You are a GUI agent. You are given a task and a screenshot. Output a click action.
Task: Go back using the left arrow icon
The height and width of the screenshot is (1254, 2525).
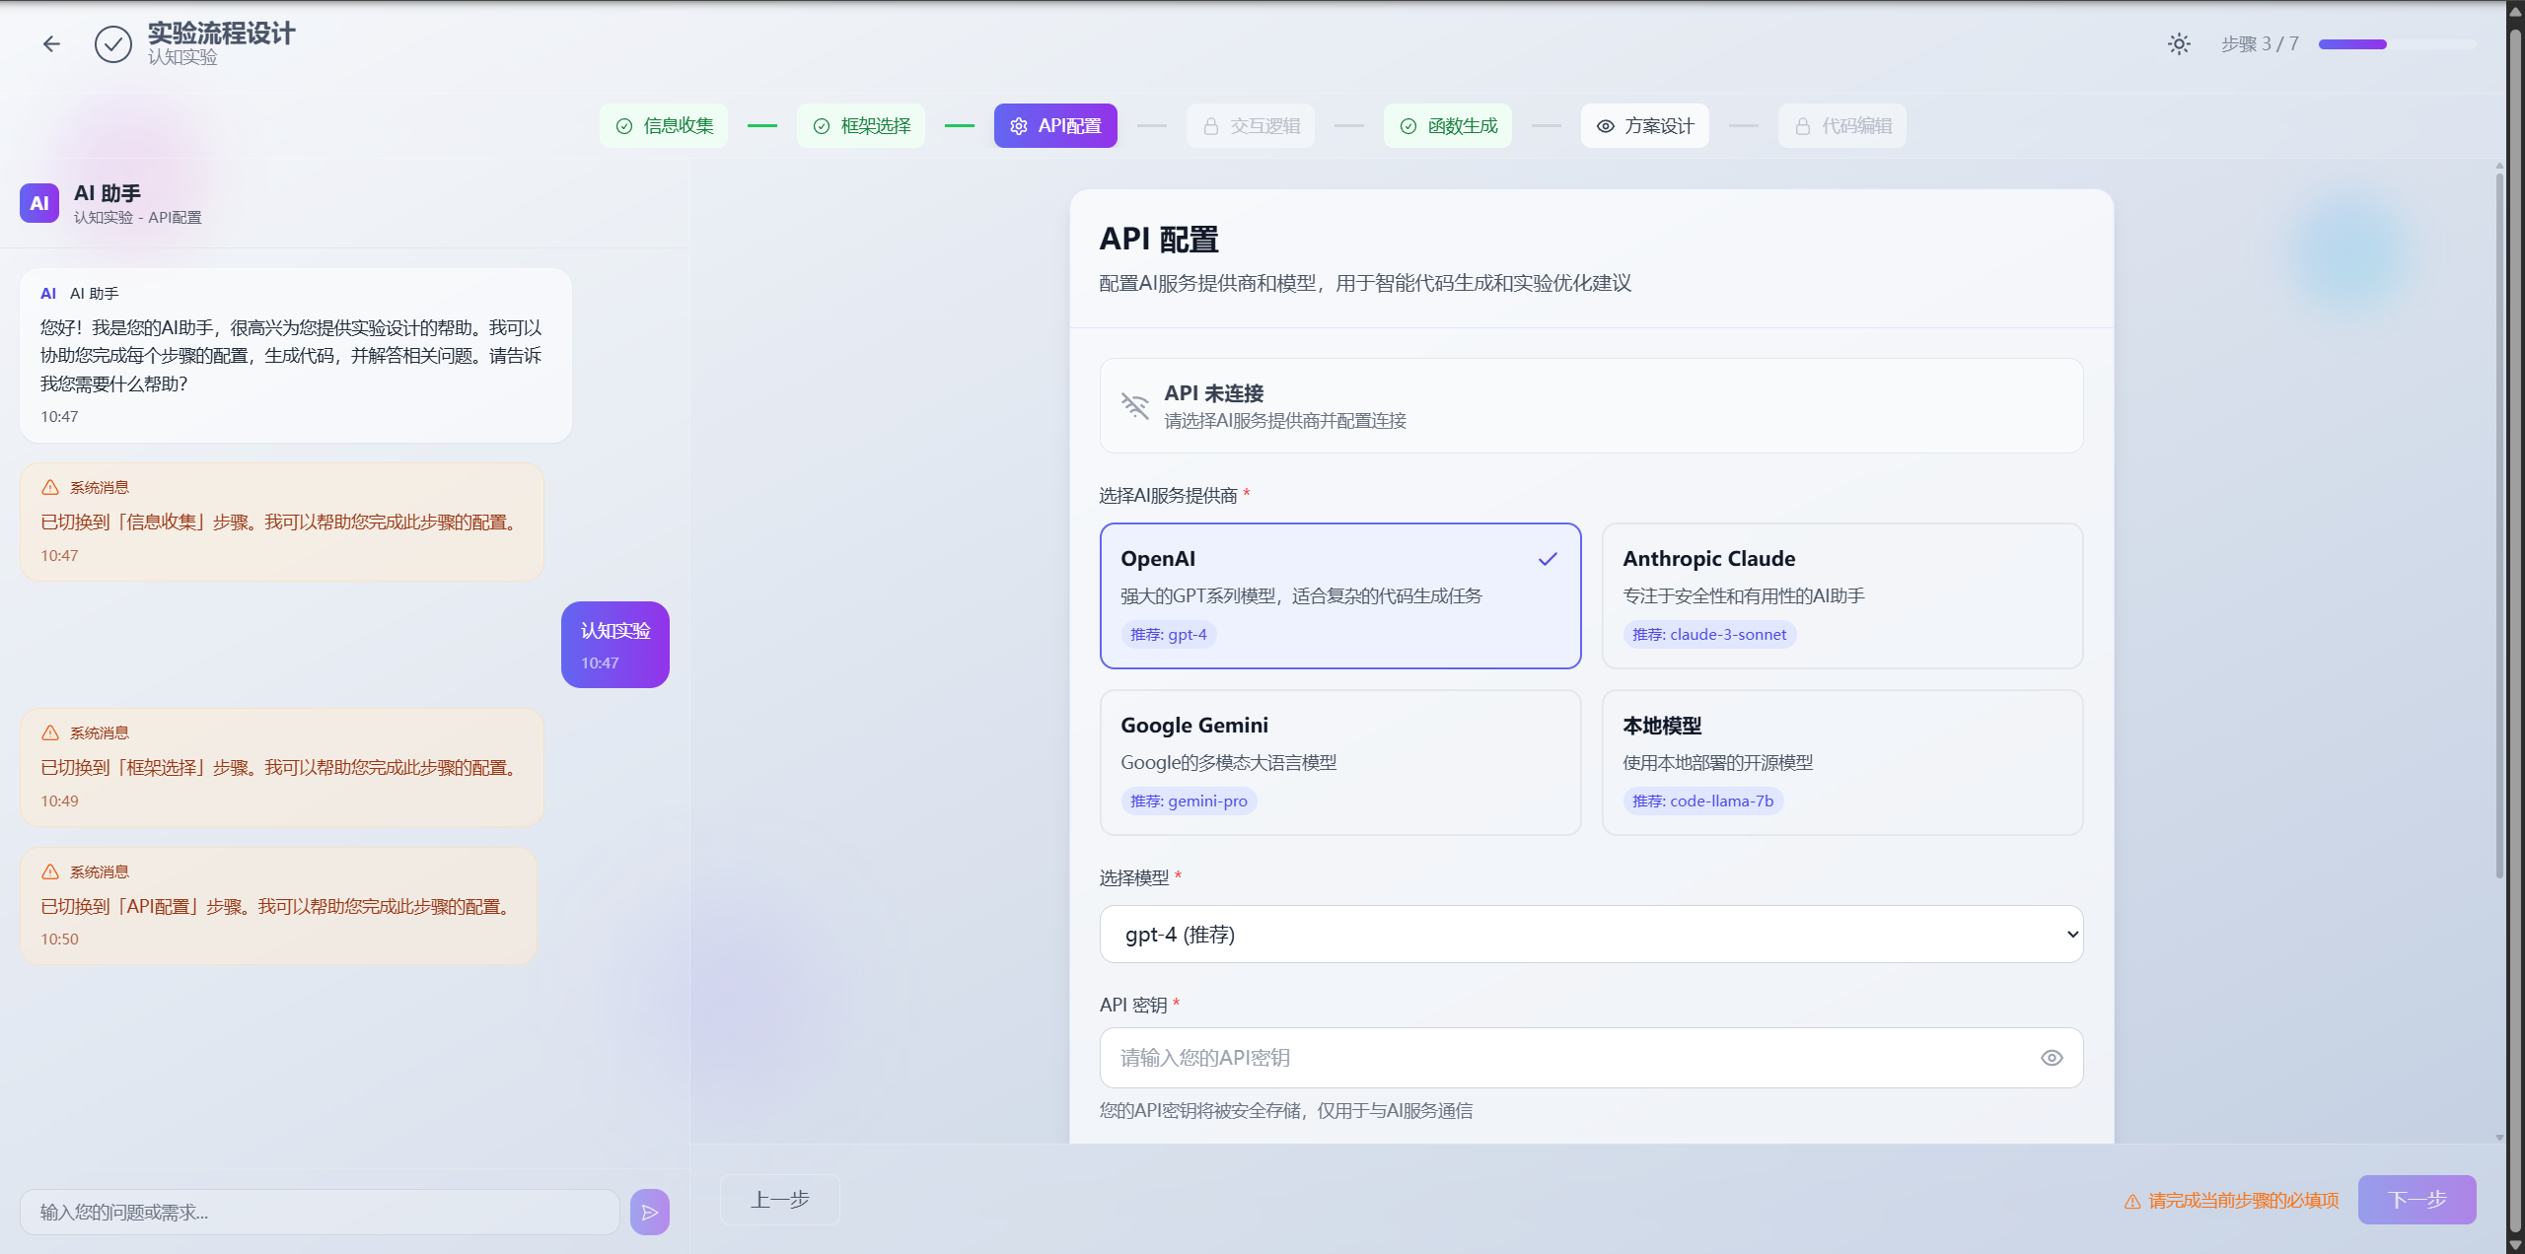click(x=51, y=43)
